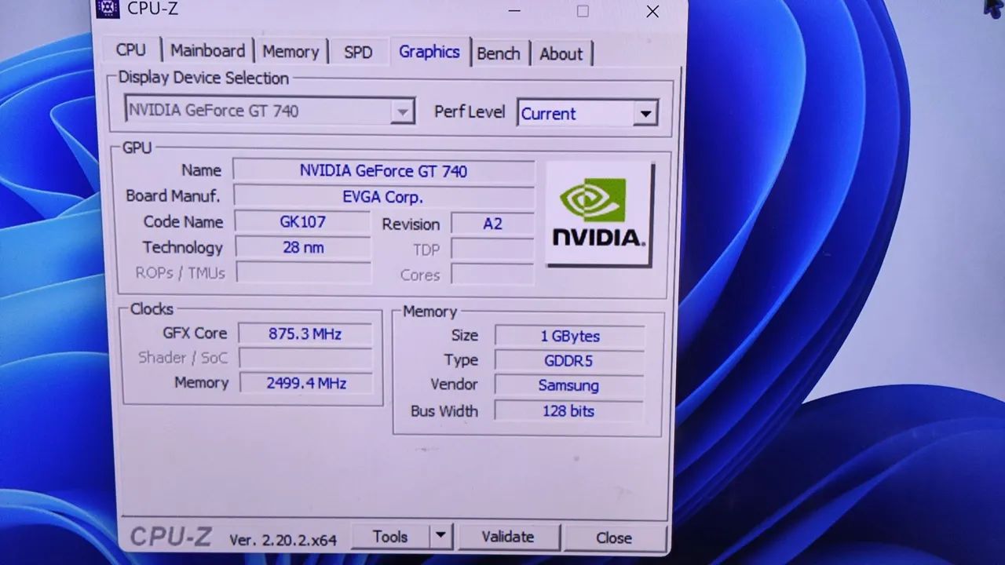Click the Vendor value Samsung

(x=568, y=385)
